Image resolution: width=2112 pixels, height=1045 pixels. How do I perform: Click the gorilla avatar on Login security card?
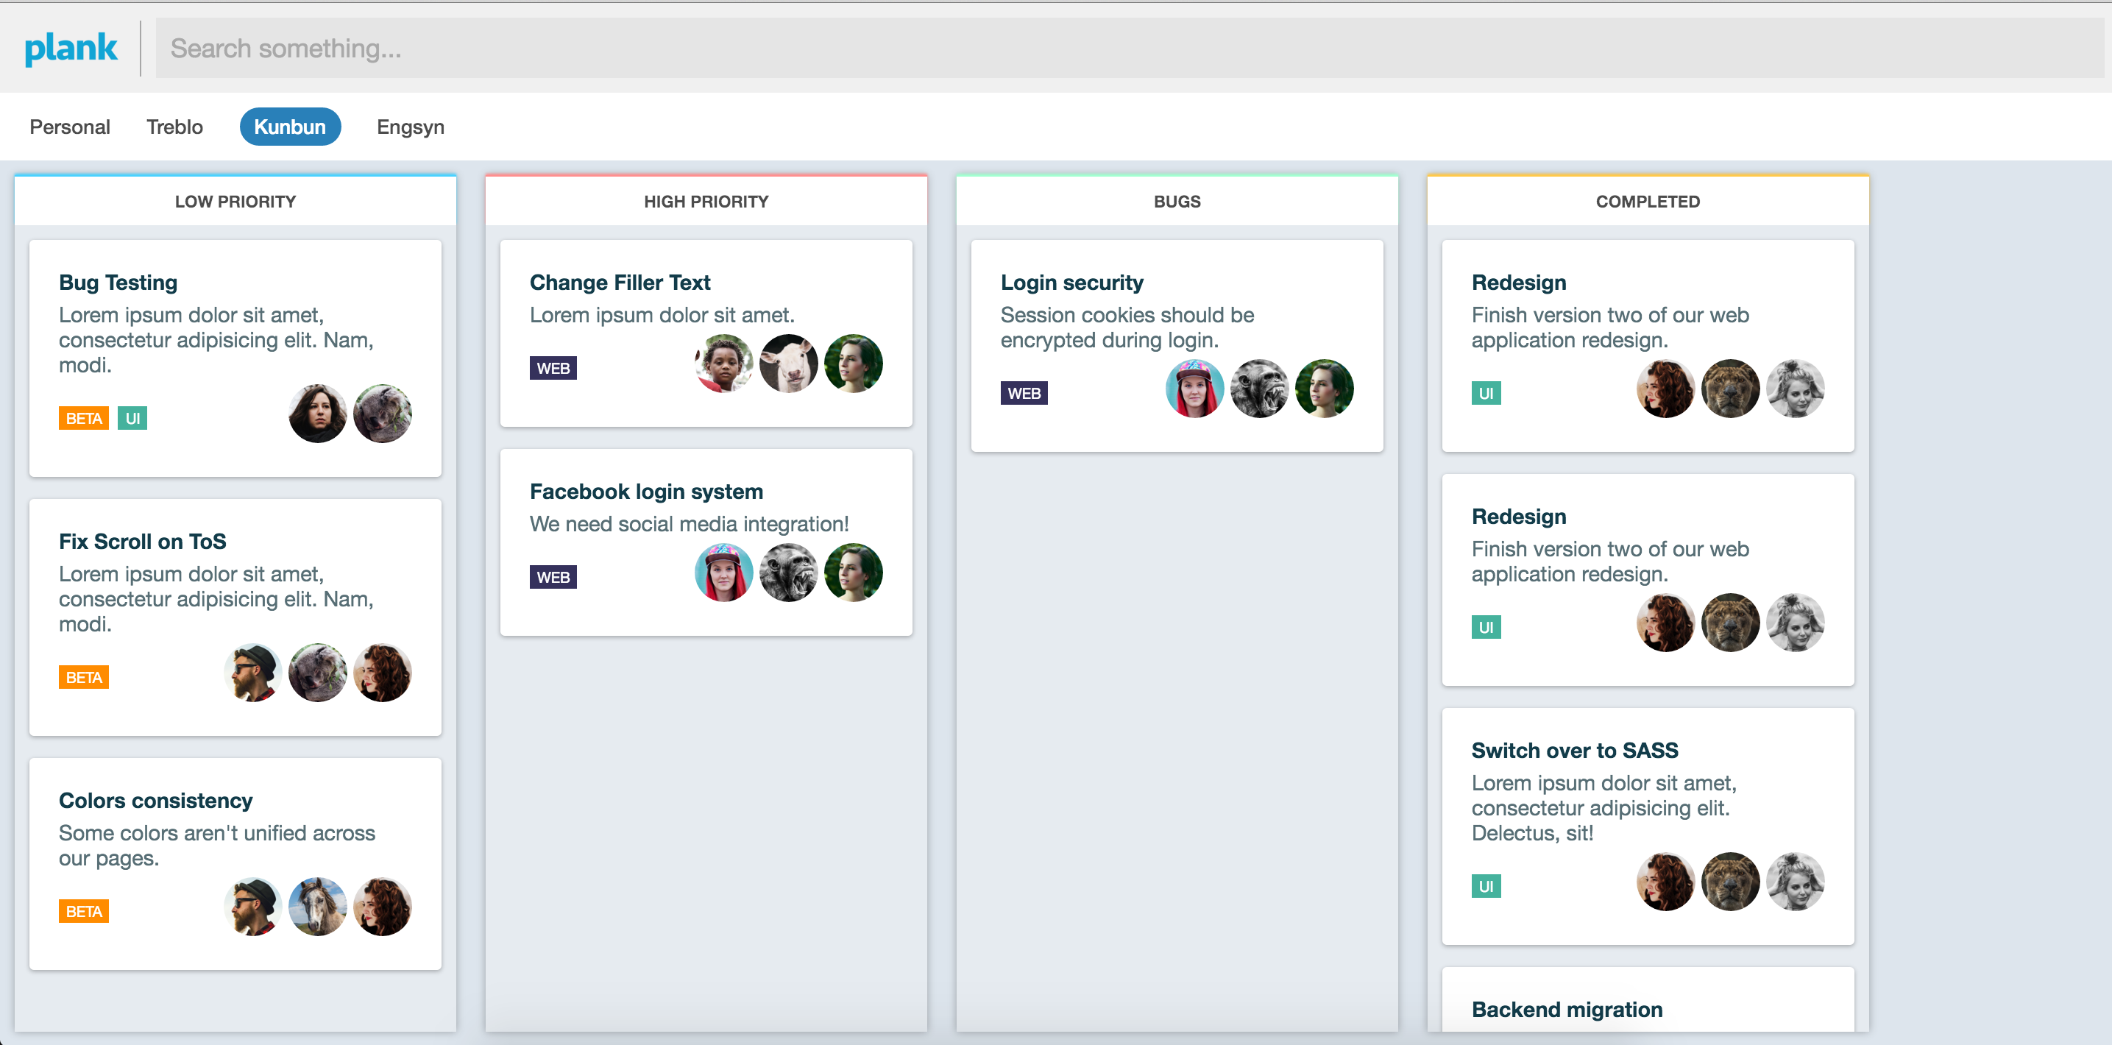(1259, 389)
